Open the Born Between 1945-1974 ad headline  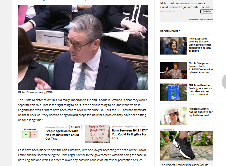click(x=130, y=134)
